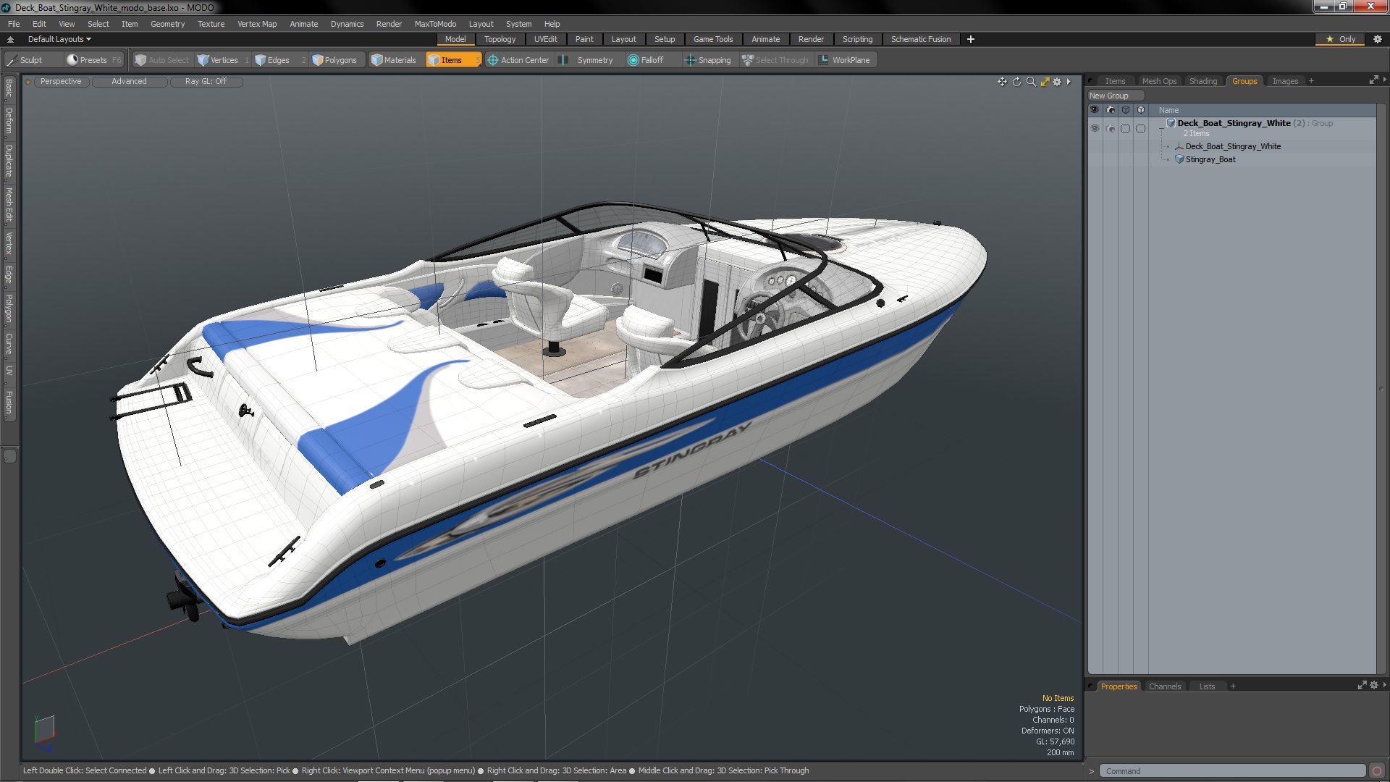Screen dimensions: 1390x782
Task: Open the Action Center options
Action: 518,60
